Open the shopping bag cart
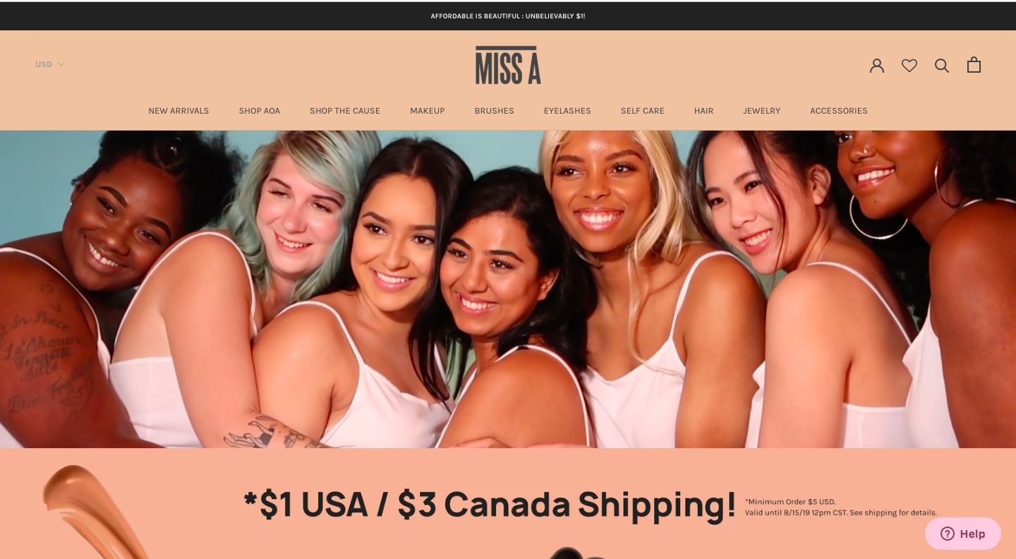The height and width of the screenshot is (559, 1016). [x=974, y=64]
